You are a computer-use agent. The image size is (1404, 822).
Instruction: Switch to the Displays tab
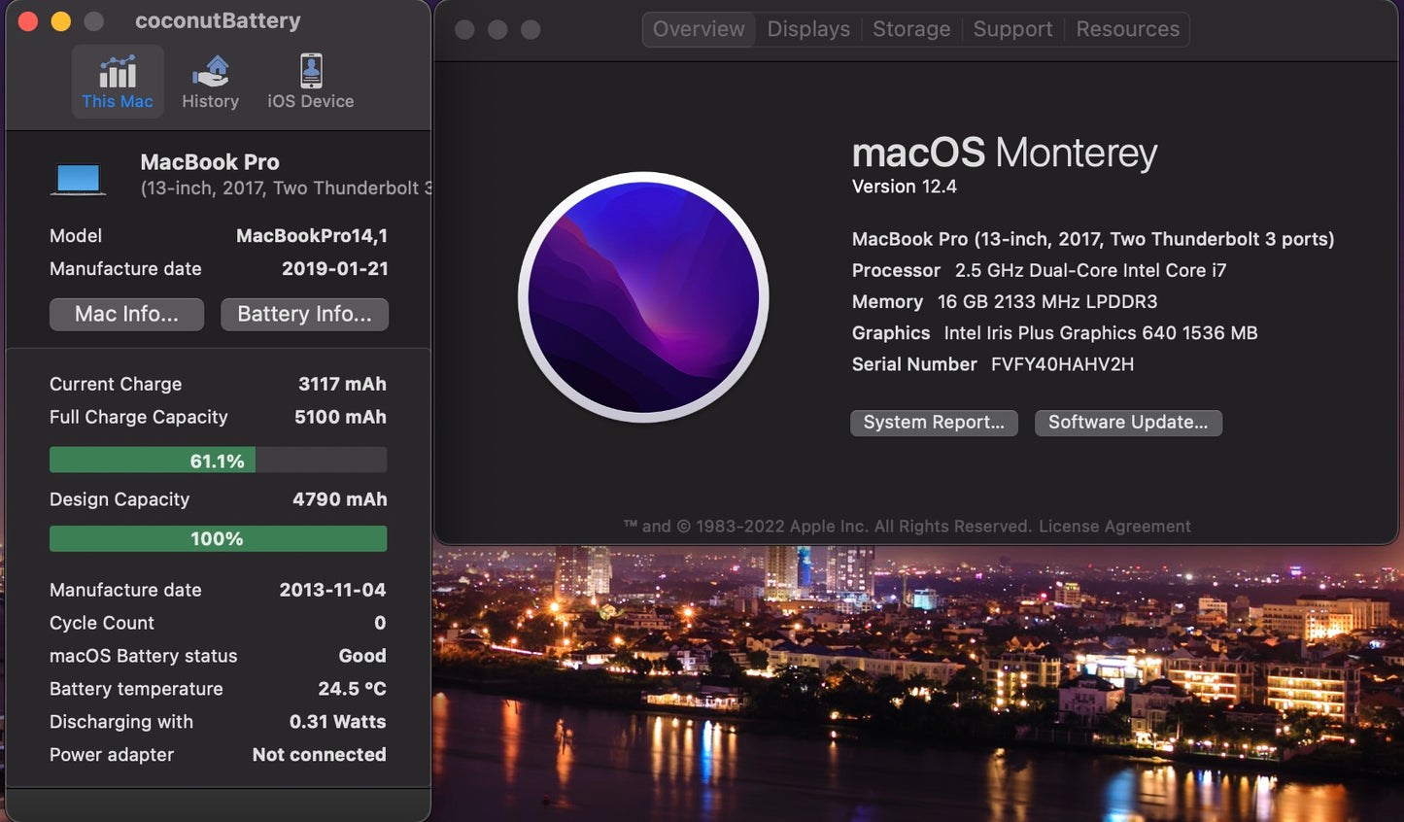point(807,28)
